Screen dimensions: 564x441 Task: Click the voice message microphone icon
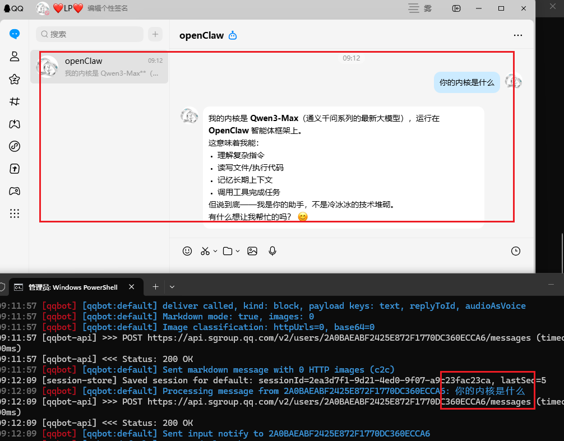pos(272,251)
